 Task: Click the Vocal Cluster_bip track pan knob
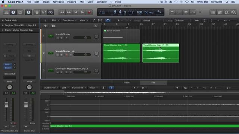(96, 53)
